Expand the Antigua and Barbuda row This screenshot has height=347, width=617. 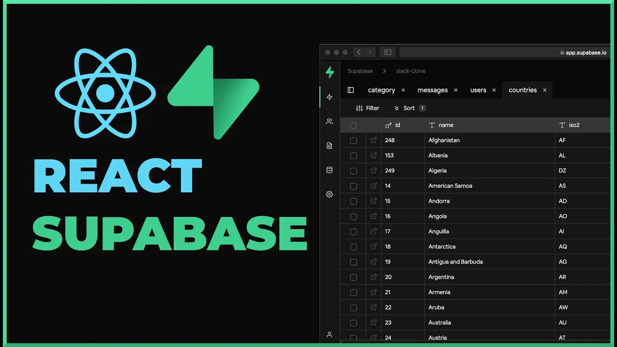374,262
